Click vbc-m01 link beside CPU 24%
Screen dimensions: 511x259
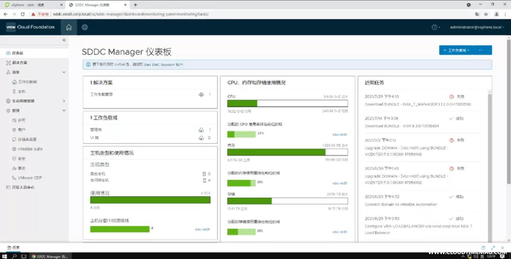click(340, 135)
